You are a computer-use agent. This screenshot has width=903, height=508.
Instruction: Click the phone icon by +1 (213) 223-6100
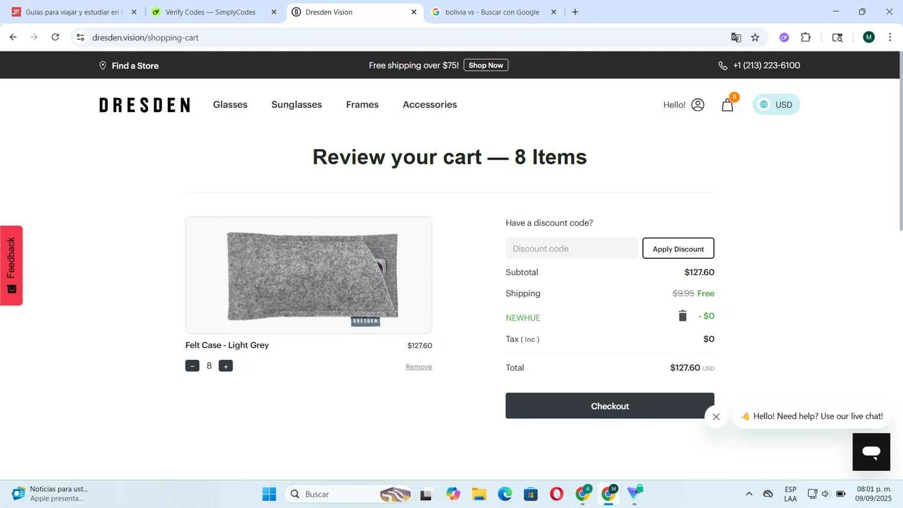[x=722, y=66]
